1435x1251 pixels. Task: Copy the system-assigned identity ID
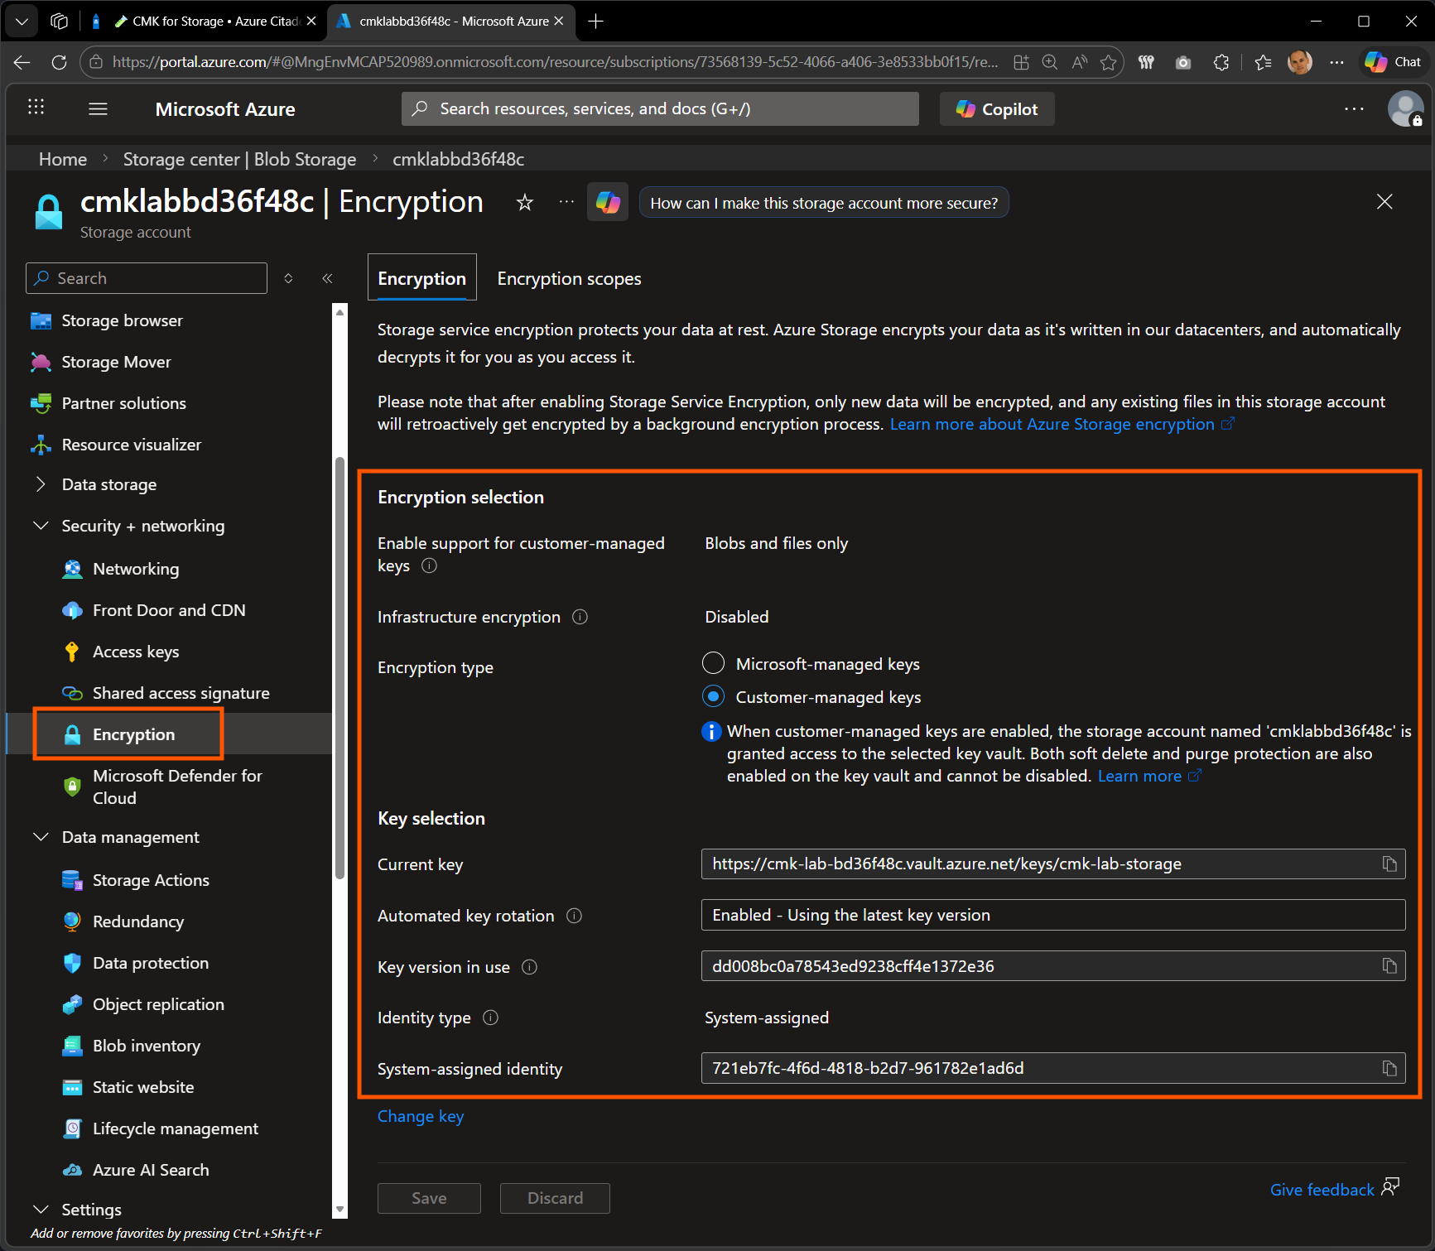(1389, 1069)
